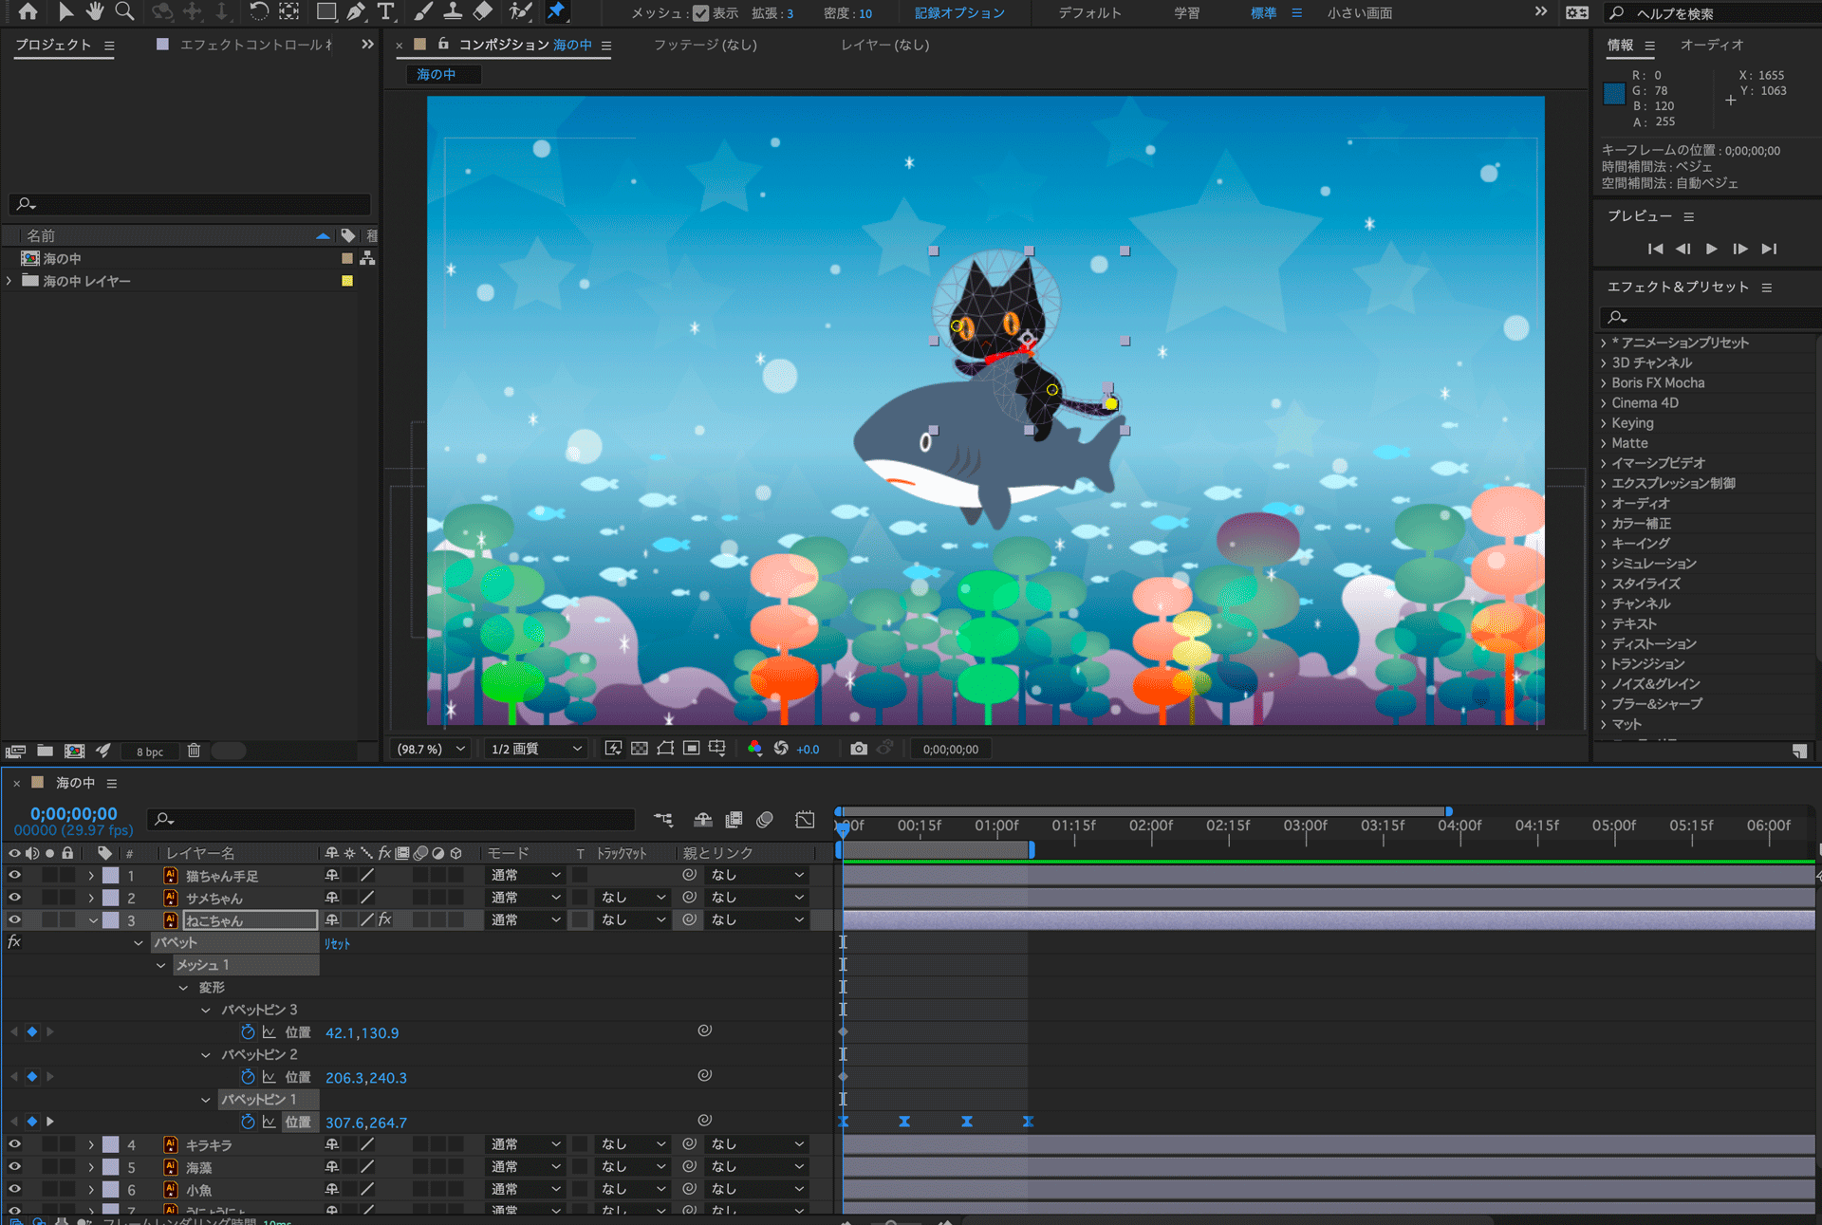Click the リセット link for パペット effect
The image size is (1822, 1225).
pyautogui.click(x=337, y=943)
